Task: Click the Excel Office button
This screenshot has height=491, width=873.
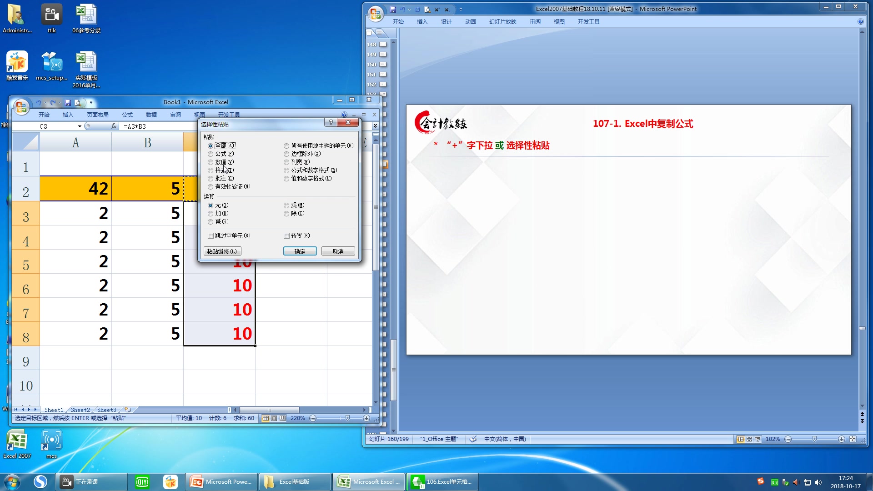Action: [21, 107]
